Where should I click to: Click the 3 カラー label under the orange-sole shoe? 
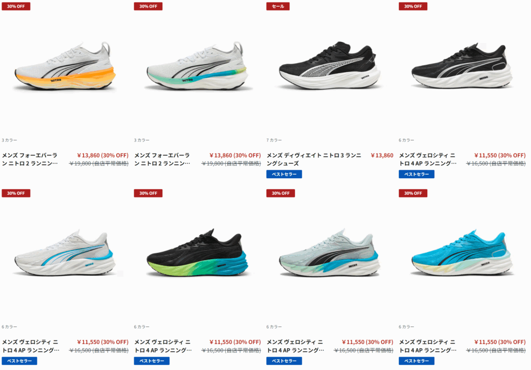tap(9, 140)
